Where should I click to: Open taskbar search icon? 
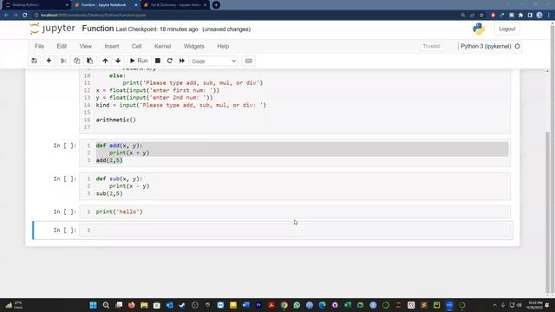click(x=106, y=305)
